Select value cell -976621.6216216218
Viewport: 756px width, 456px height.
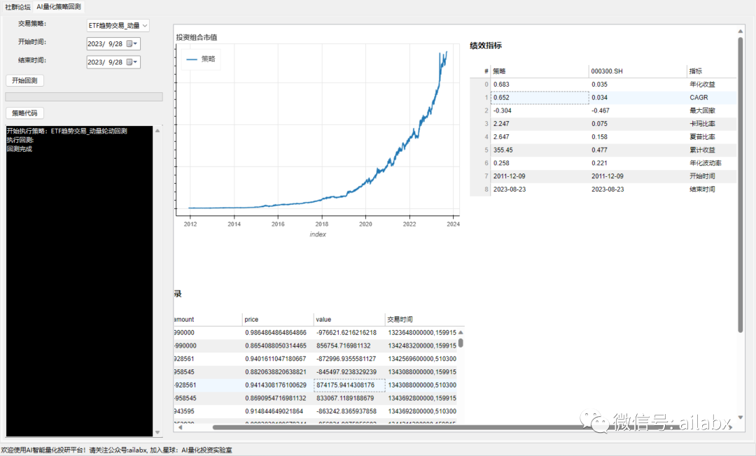pyautogui.click(x=349, y=333)
